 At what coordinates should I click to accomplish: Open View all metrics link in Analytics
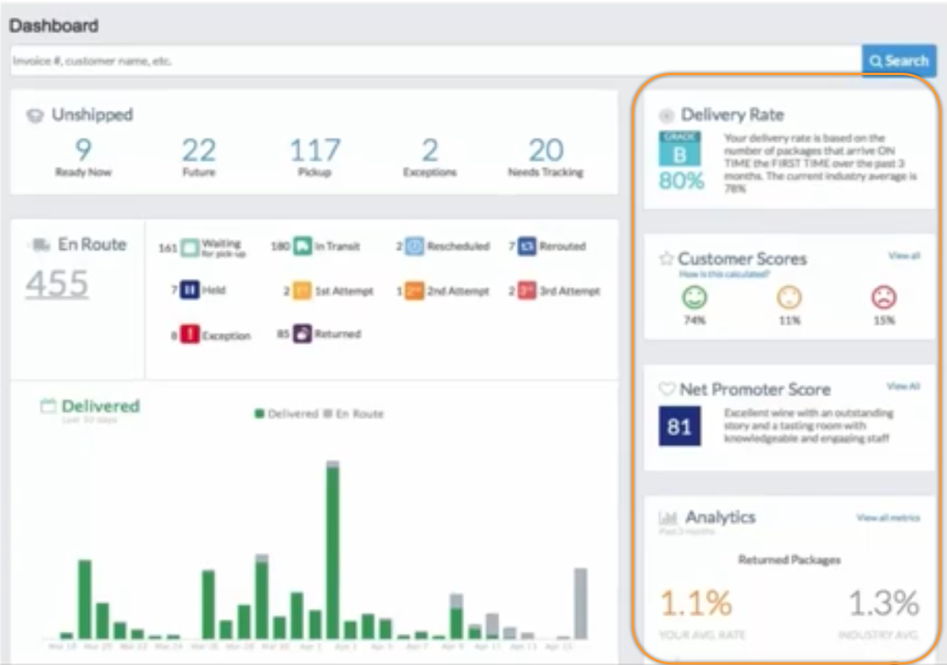(888, 518)
